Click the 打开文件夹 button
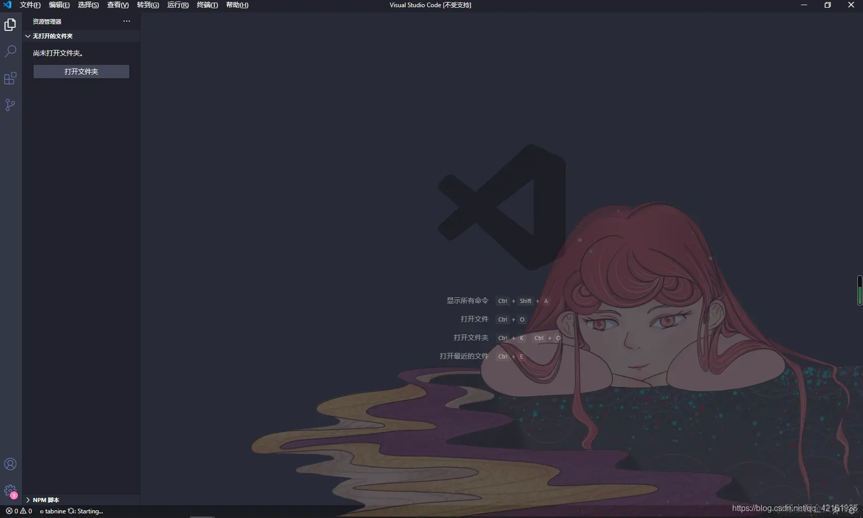The height and width of the screenshot is (518, 863). pyautogui.click(x=81, y=72)
